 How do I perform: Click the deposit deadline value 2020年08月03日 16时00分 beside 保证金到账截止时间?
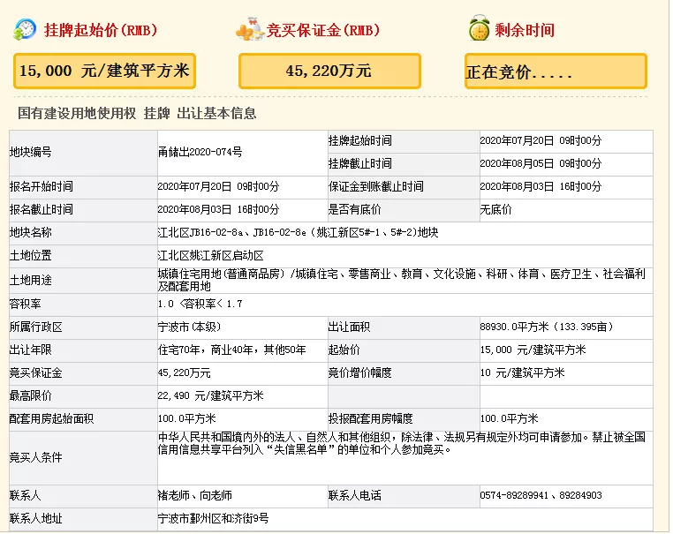(x=541, y=187)
